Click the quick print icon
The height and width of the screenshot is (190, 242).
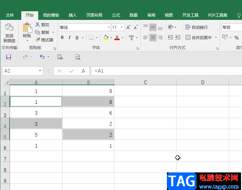[60, 57]
